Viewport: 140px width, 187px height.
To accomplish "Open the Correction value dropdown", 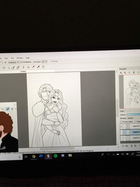I will [44, 62].
